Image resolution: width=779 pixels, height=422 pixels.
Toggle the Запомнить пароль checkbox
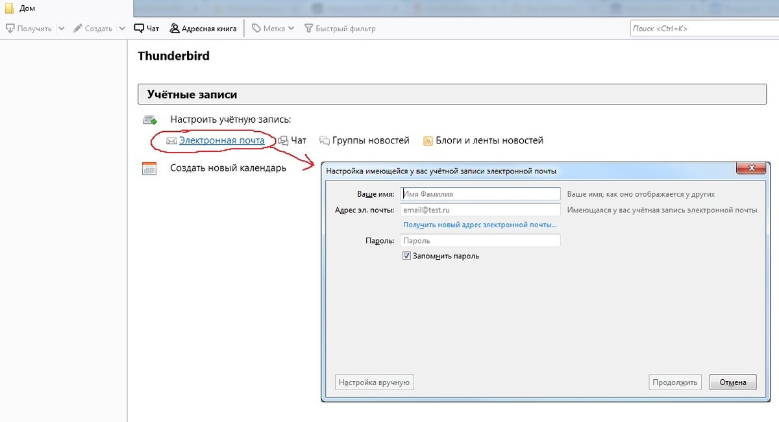407,256
